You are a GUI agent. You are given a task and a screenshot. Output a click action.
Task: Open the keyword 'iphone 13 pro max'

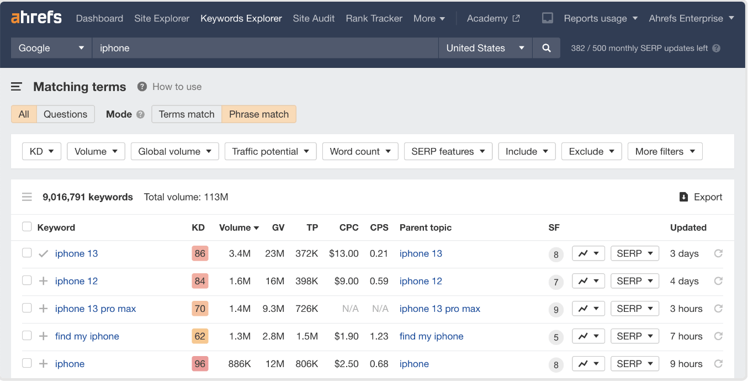click(95, 309)
